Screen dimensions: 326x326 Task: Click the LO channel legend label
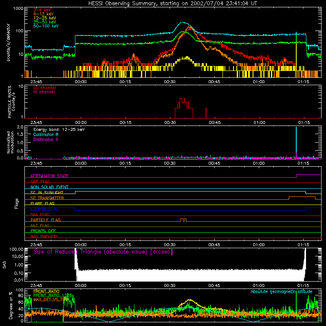click(x=45, y=88)
